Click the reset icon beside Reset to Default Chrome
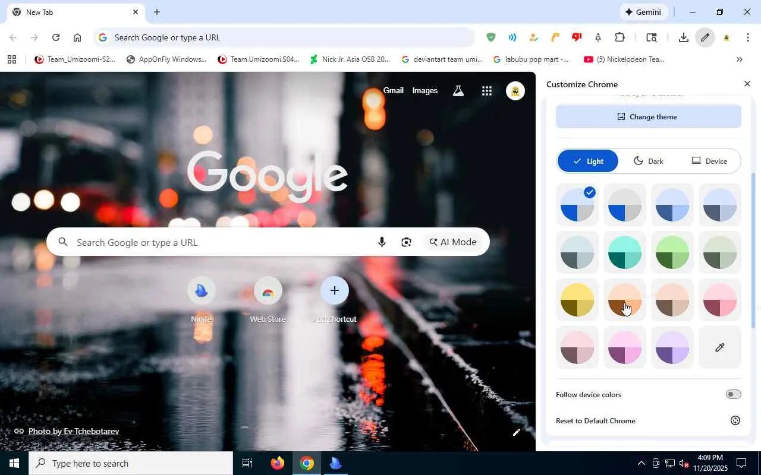Viewport: 761px width, 475px height. [x=735, y=420]
